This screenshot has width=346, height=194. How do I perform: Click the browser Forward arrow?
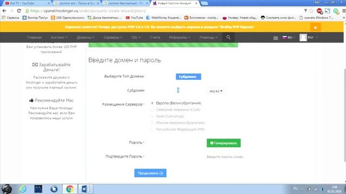[11, 11]
